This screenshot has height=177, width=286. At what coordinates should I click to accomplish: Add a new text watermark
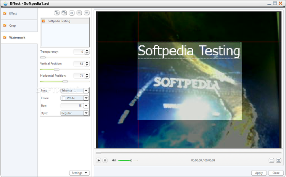(x=57, y=13)
